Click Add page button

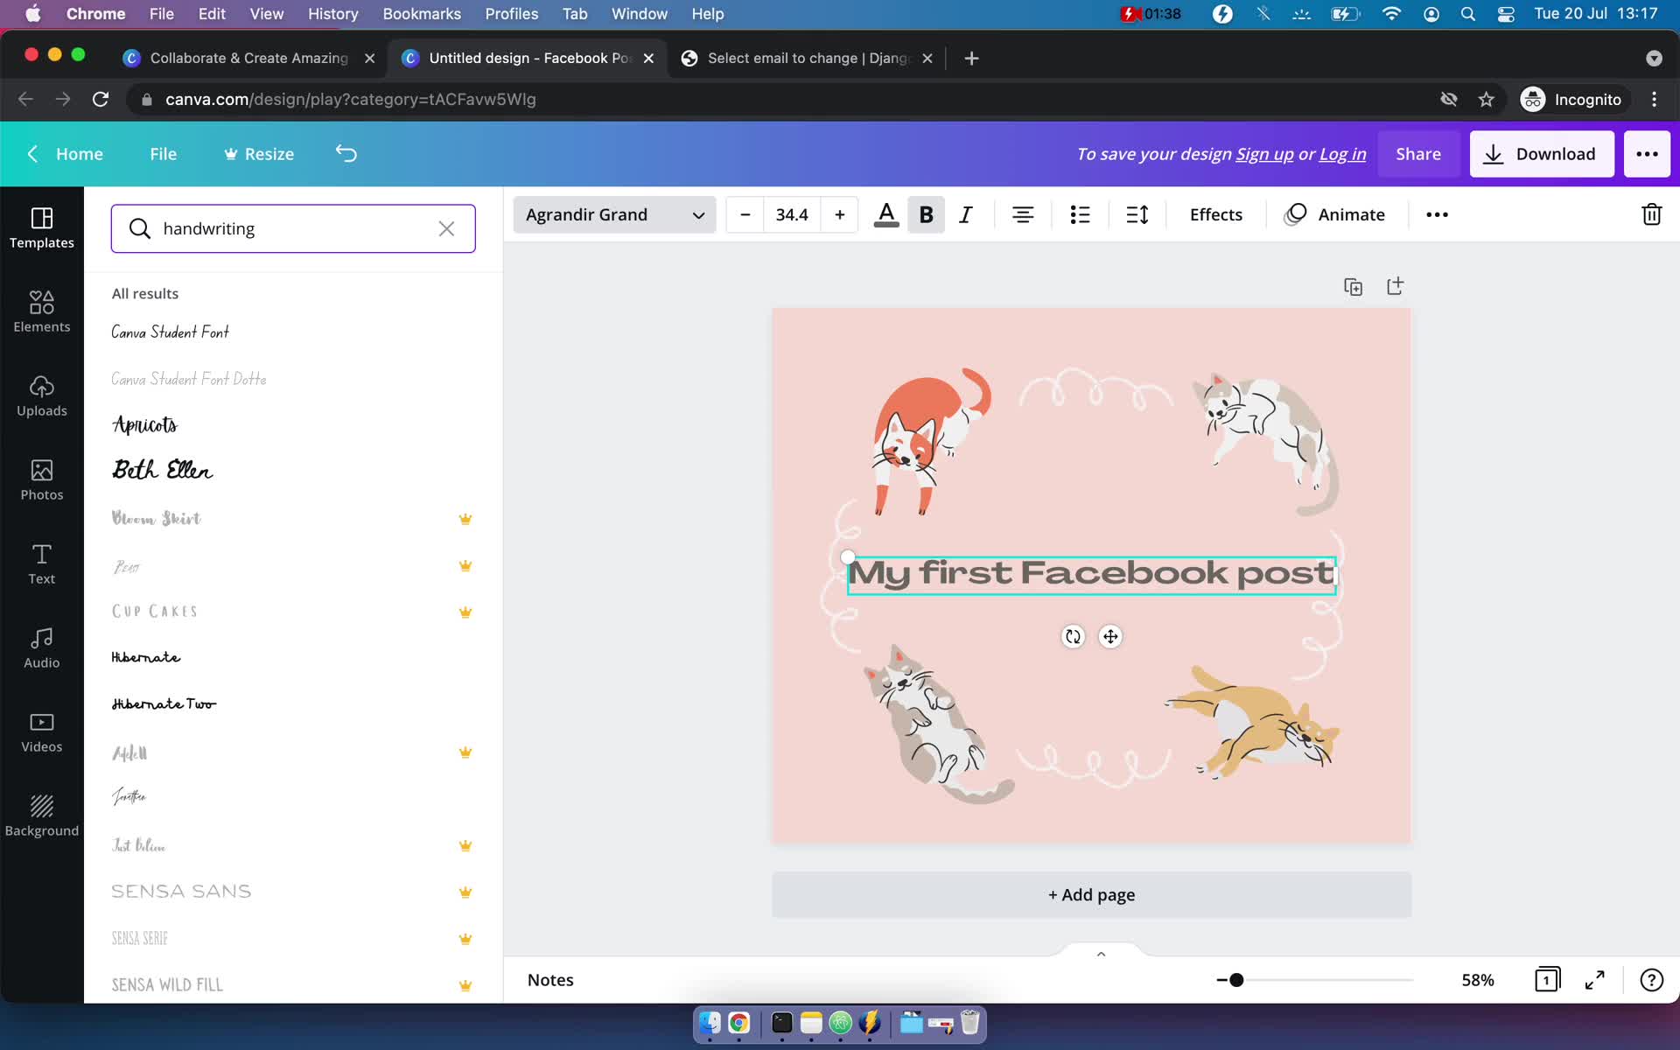pyautogui.click(x=1091, y=894)
